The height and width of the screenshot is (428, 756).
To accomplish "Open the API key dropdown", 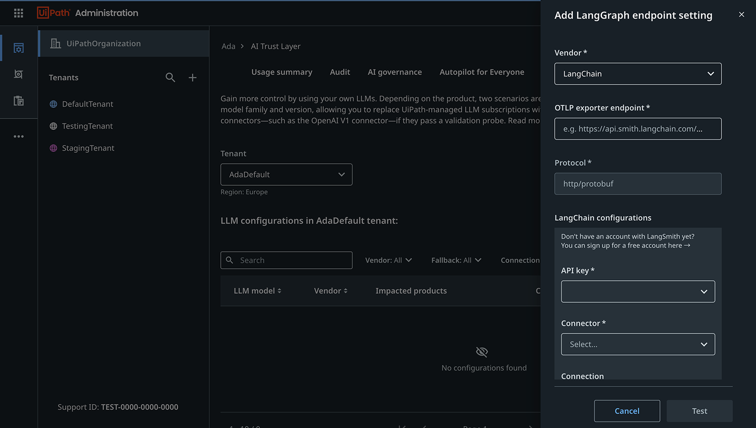I will tap(638, 291).
